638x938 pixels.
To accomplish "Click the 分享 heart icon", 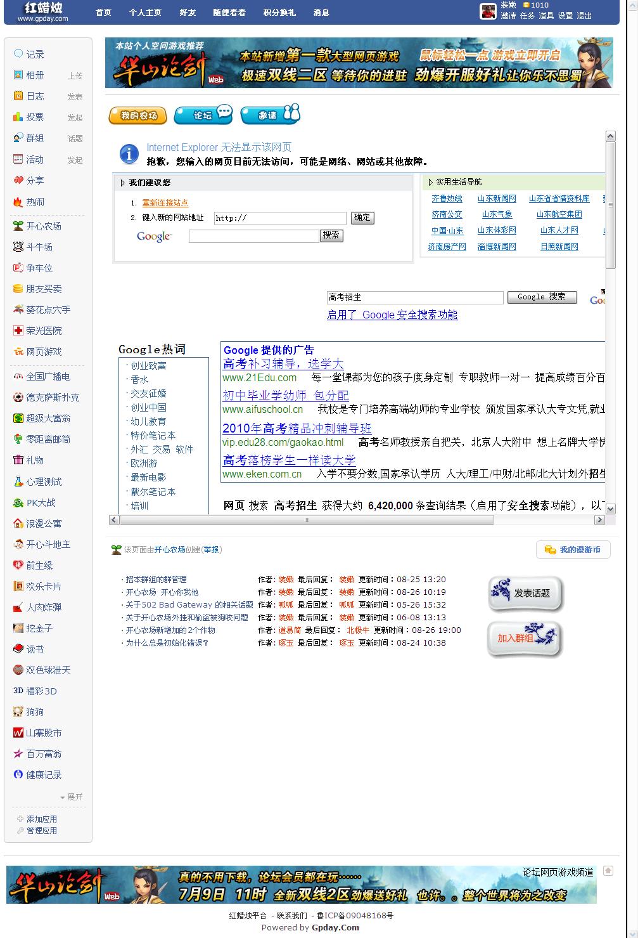I will pos(18,180).
